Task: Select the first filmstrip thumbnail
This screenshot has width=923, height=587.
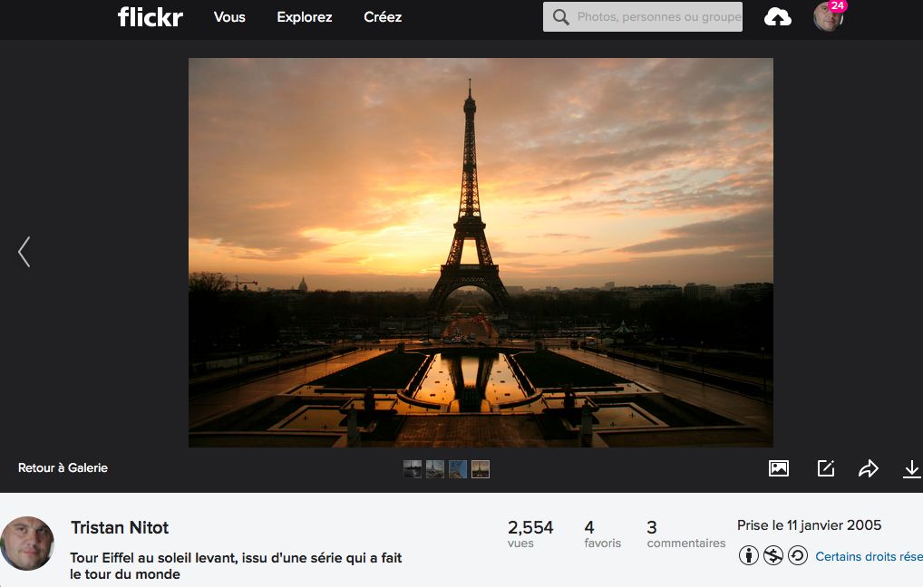Action: 413,469
